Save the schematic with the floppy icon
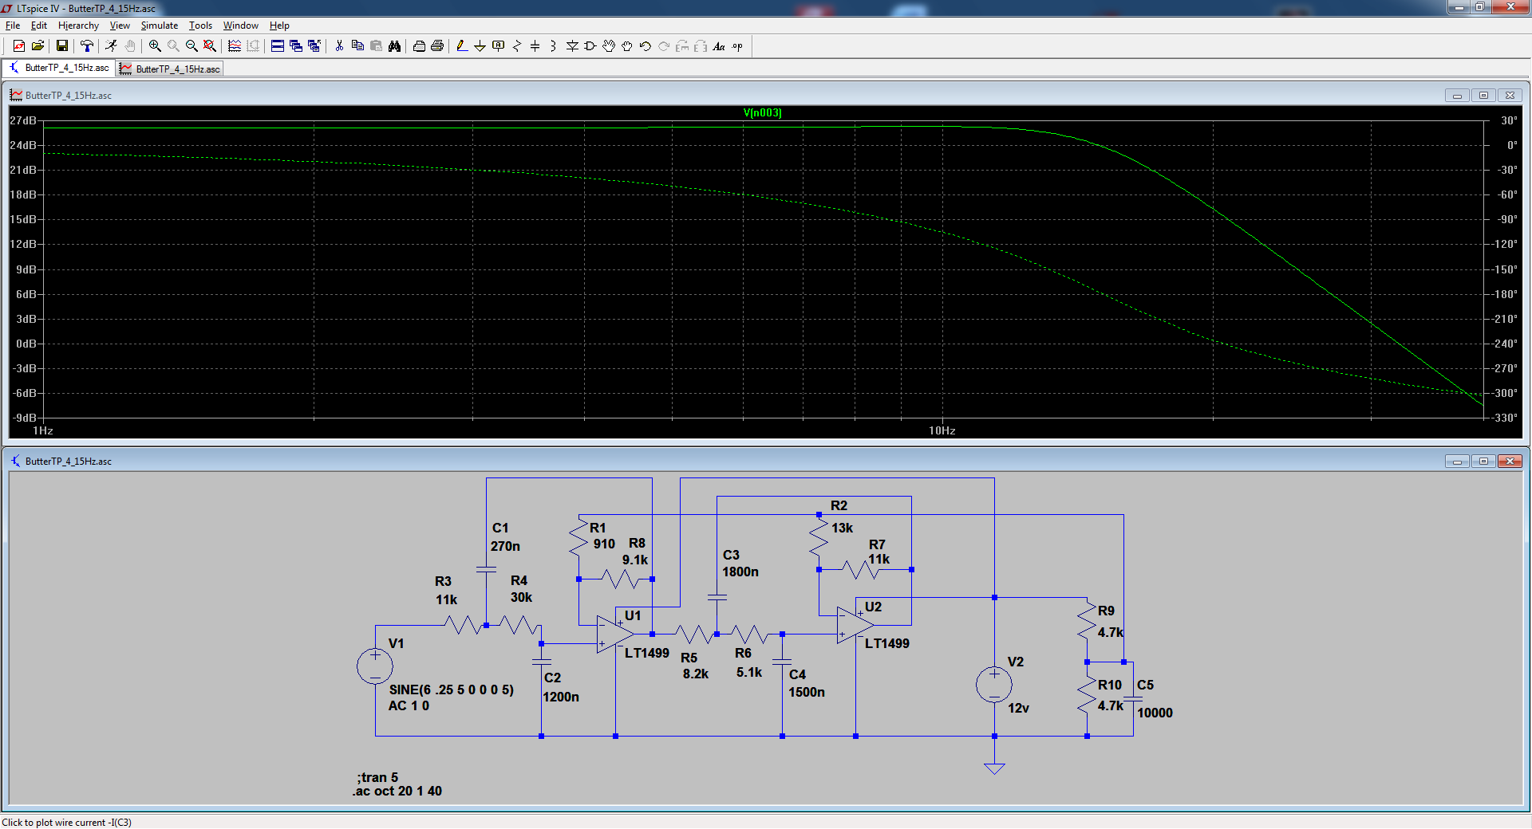The width and height of the screenshot is (1532, 829). pyautogui.click(x=61, y=46)
